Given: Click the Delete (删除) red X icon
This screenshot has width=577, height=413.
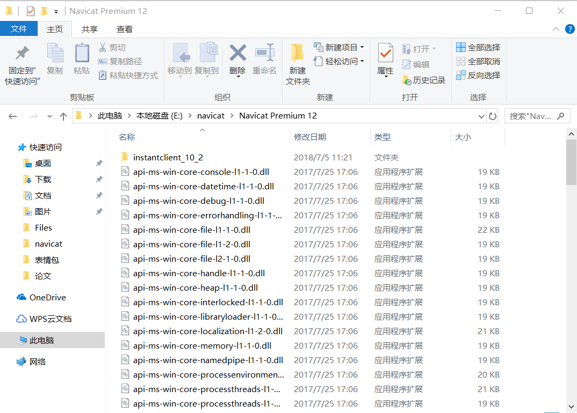Looking at the screenshot, I should 237,53.
